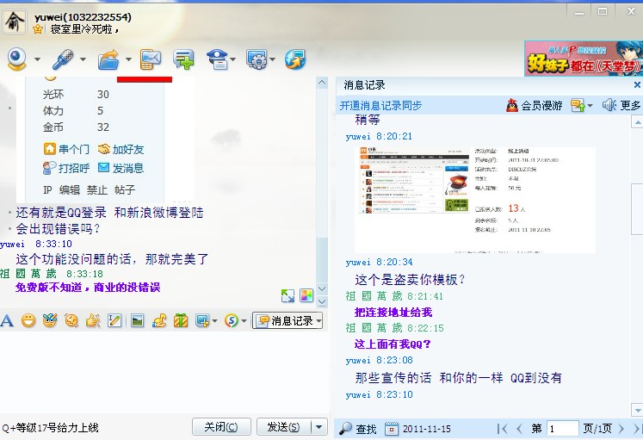Screen dimensions: 643x440
Task: Click the IP link in profile card
Action: 47,189
